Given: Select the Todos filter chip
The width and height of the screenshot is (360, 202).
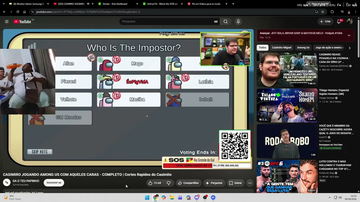Looking at the screenshot, I should (262, 48).
